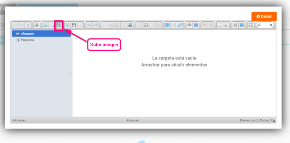Go up to the parent directory
This screenshot has height=143, width=290.
coord(28,25)
